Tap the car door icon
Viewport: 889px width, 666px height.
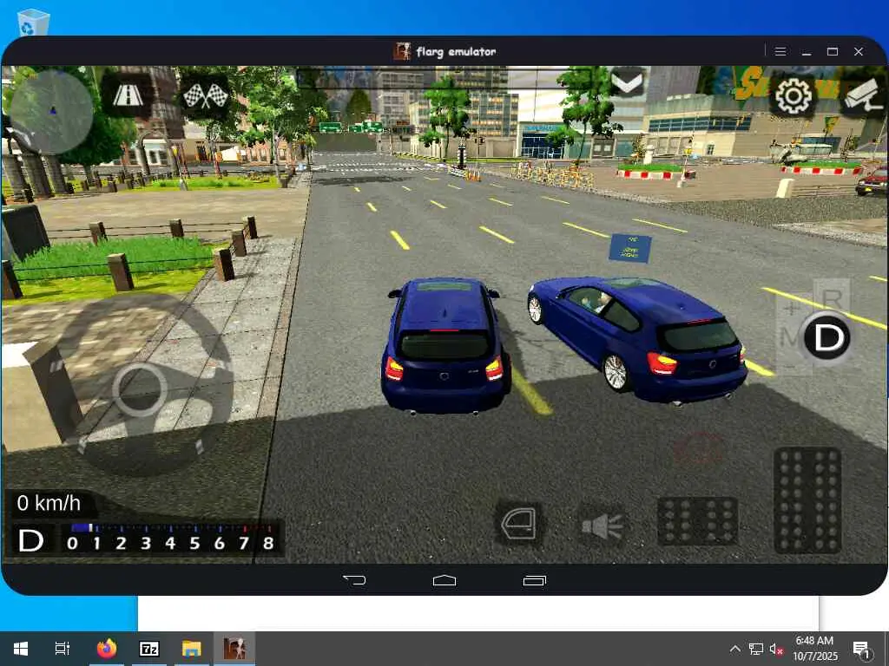coord(519,524)
